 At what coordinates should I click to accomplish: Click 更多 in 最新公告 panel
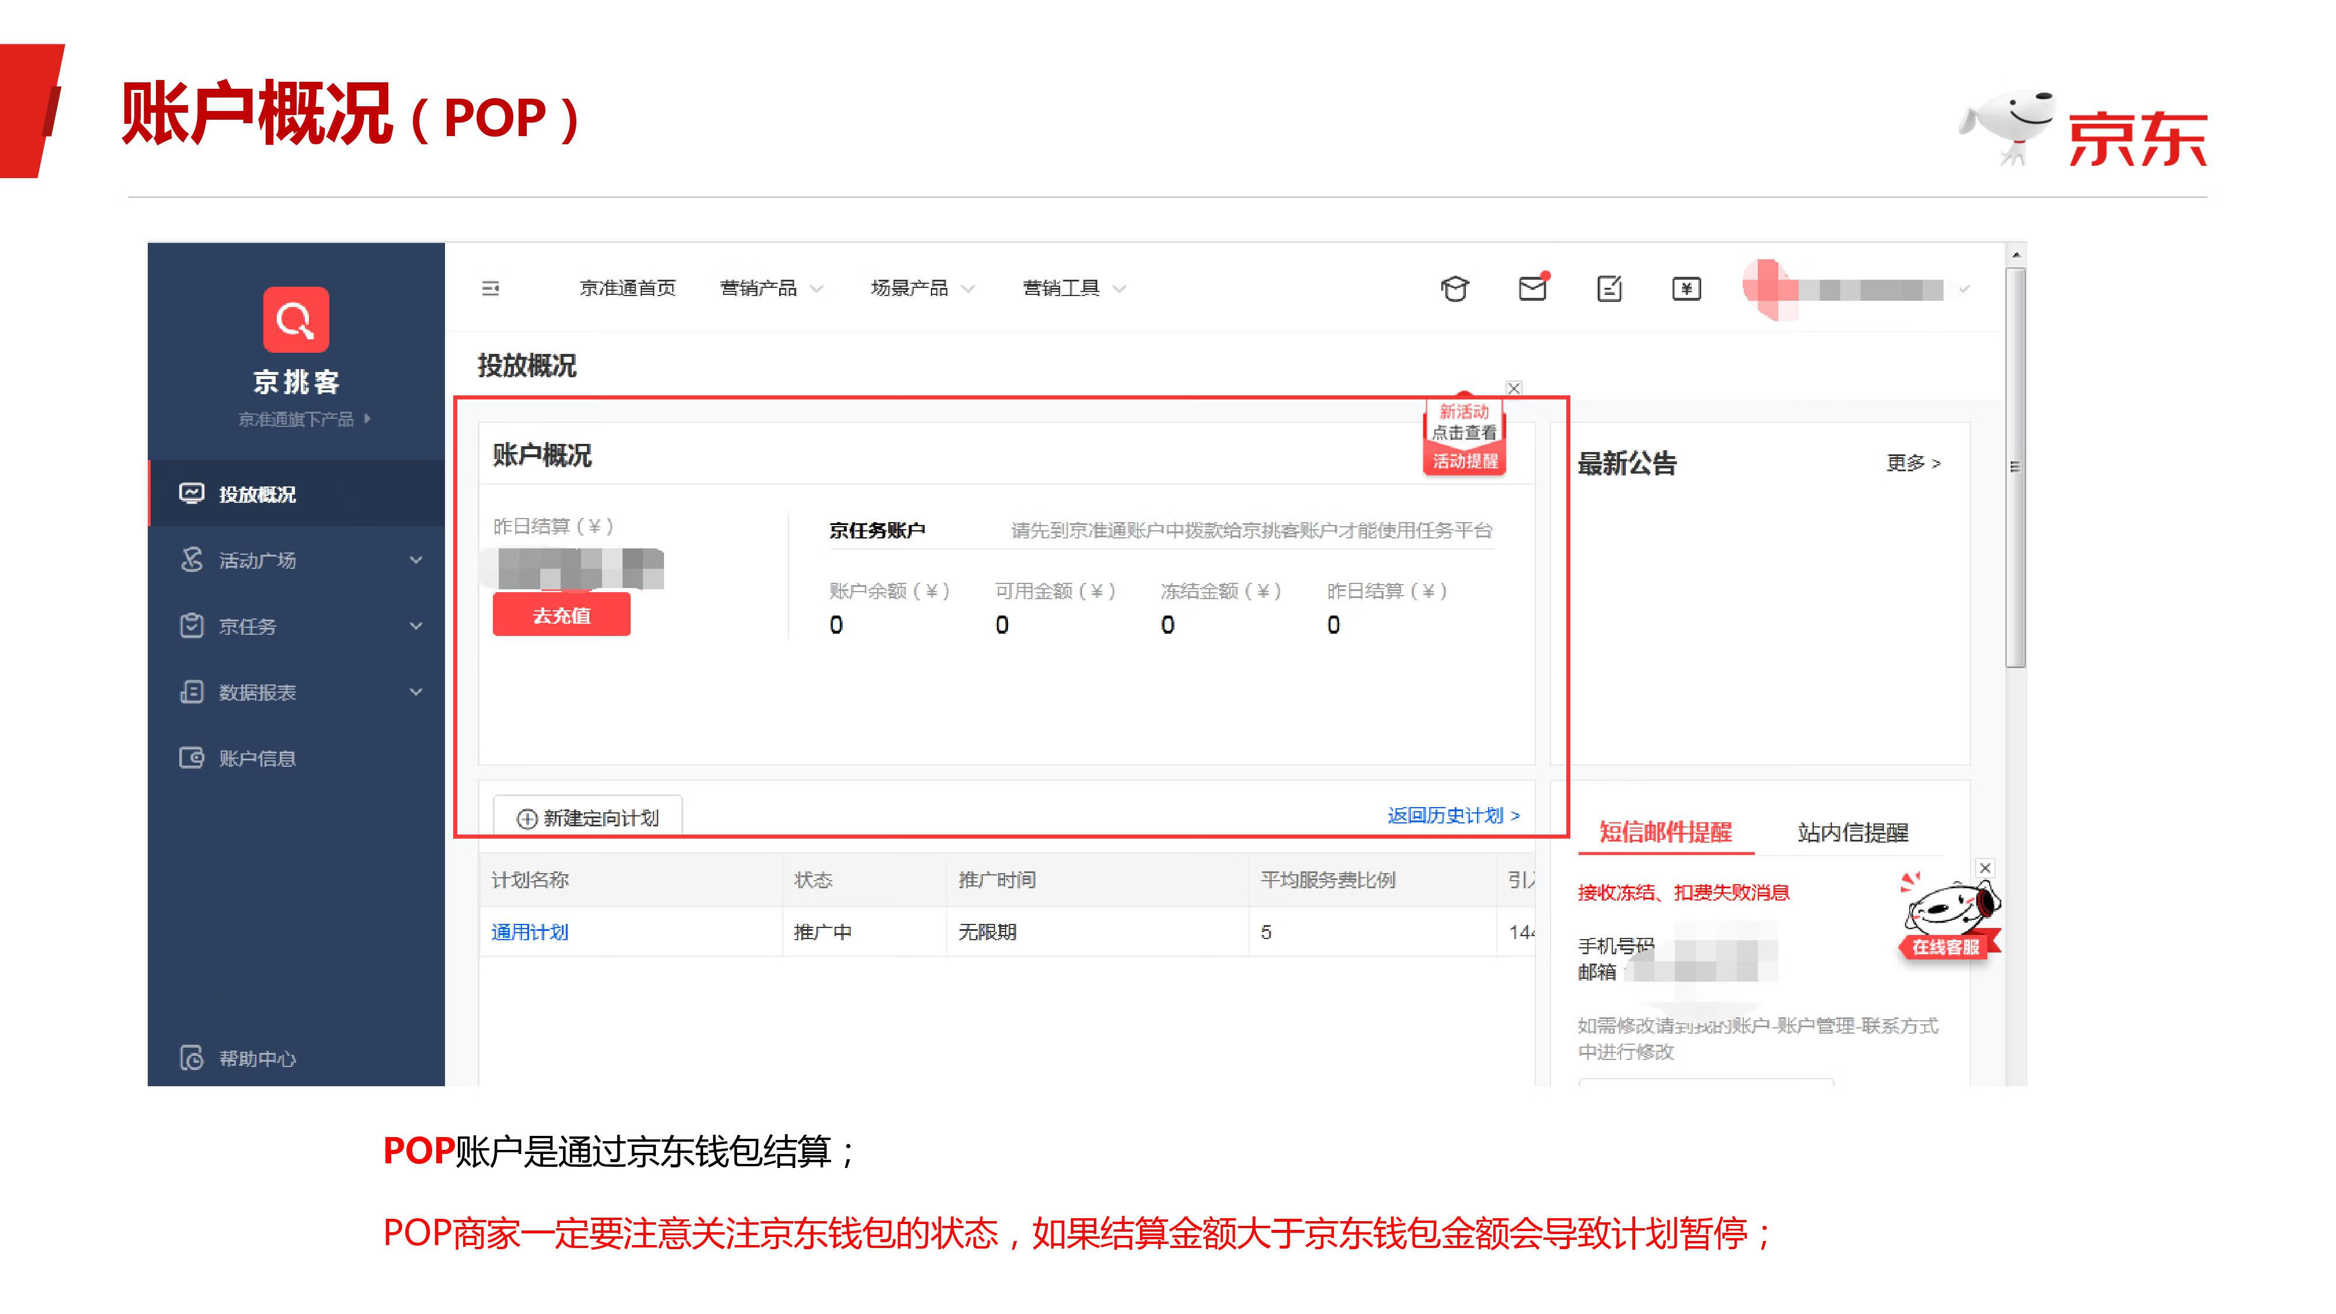pyautogui.click(x=1913, y=463)
